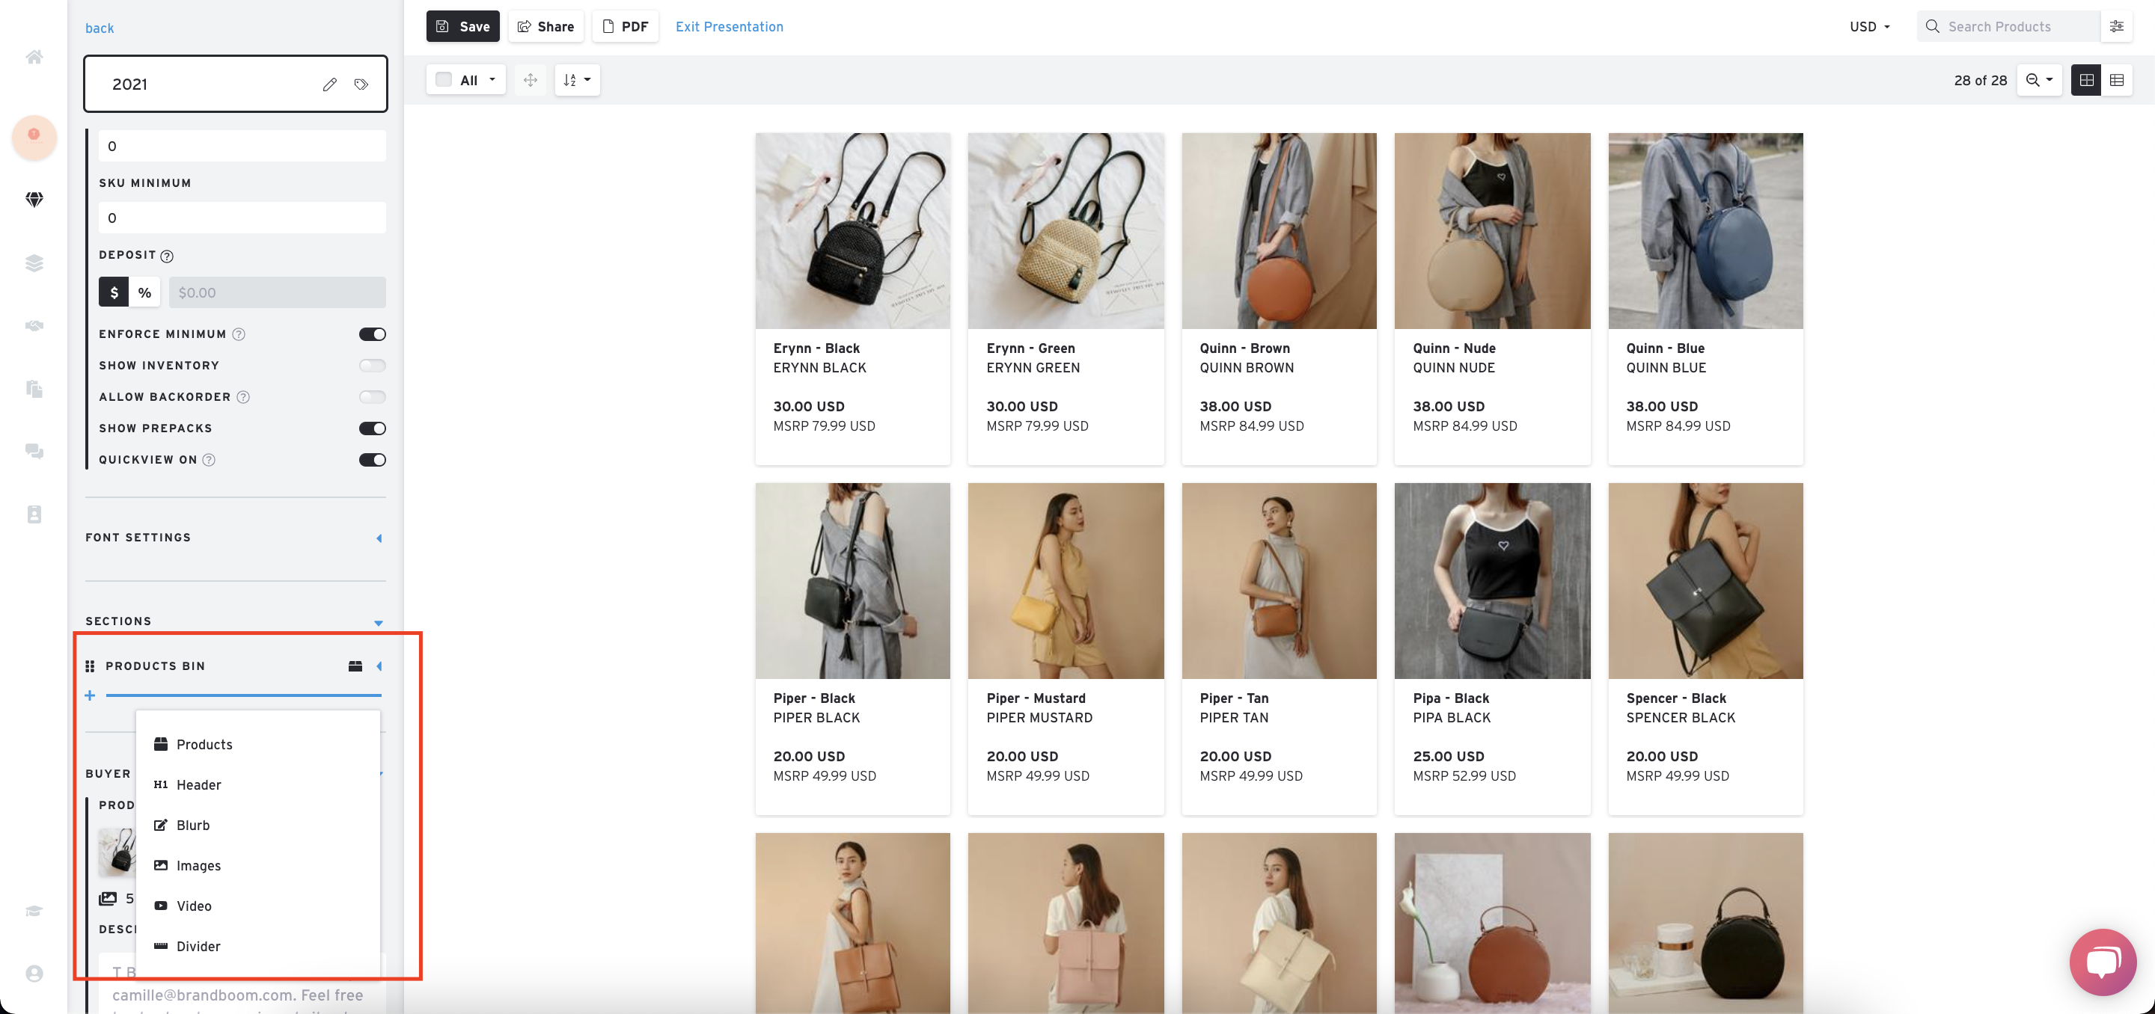This screenshot has height=1014, width=2155.
Task: Export presentation as PDF
Action: (625, 27)
